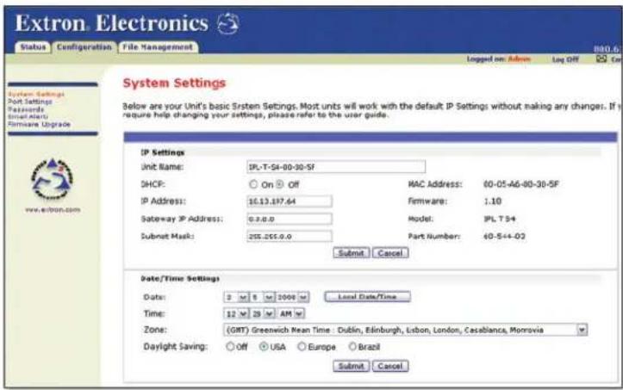623x390 pixels.
Task: Click the Part Number value
Action: coord(504,236)
